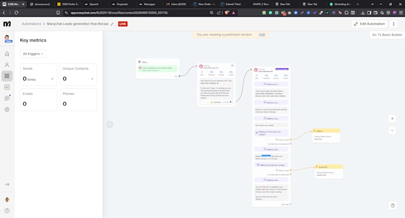Switch to the Marketing tab

click(341, 4)
